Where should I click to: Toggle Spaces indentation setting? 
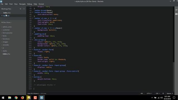click(170, 93)
